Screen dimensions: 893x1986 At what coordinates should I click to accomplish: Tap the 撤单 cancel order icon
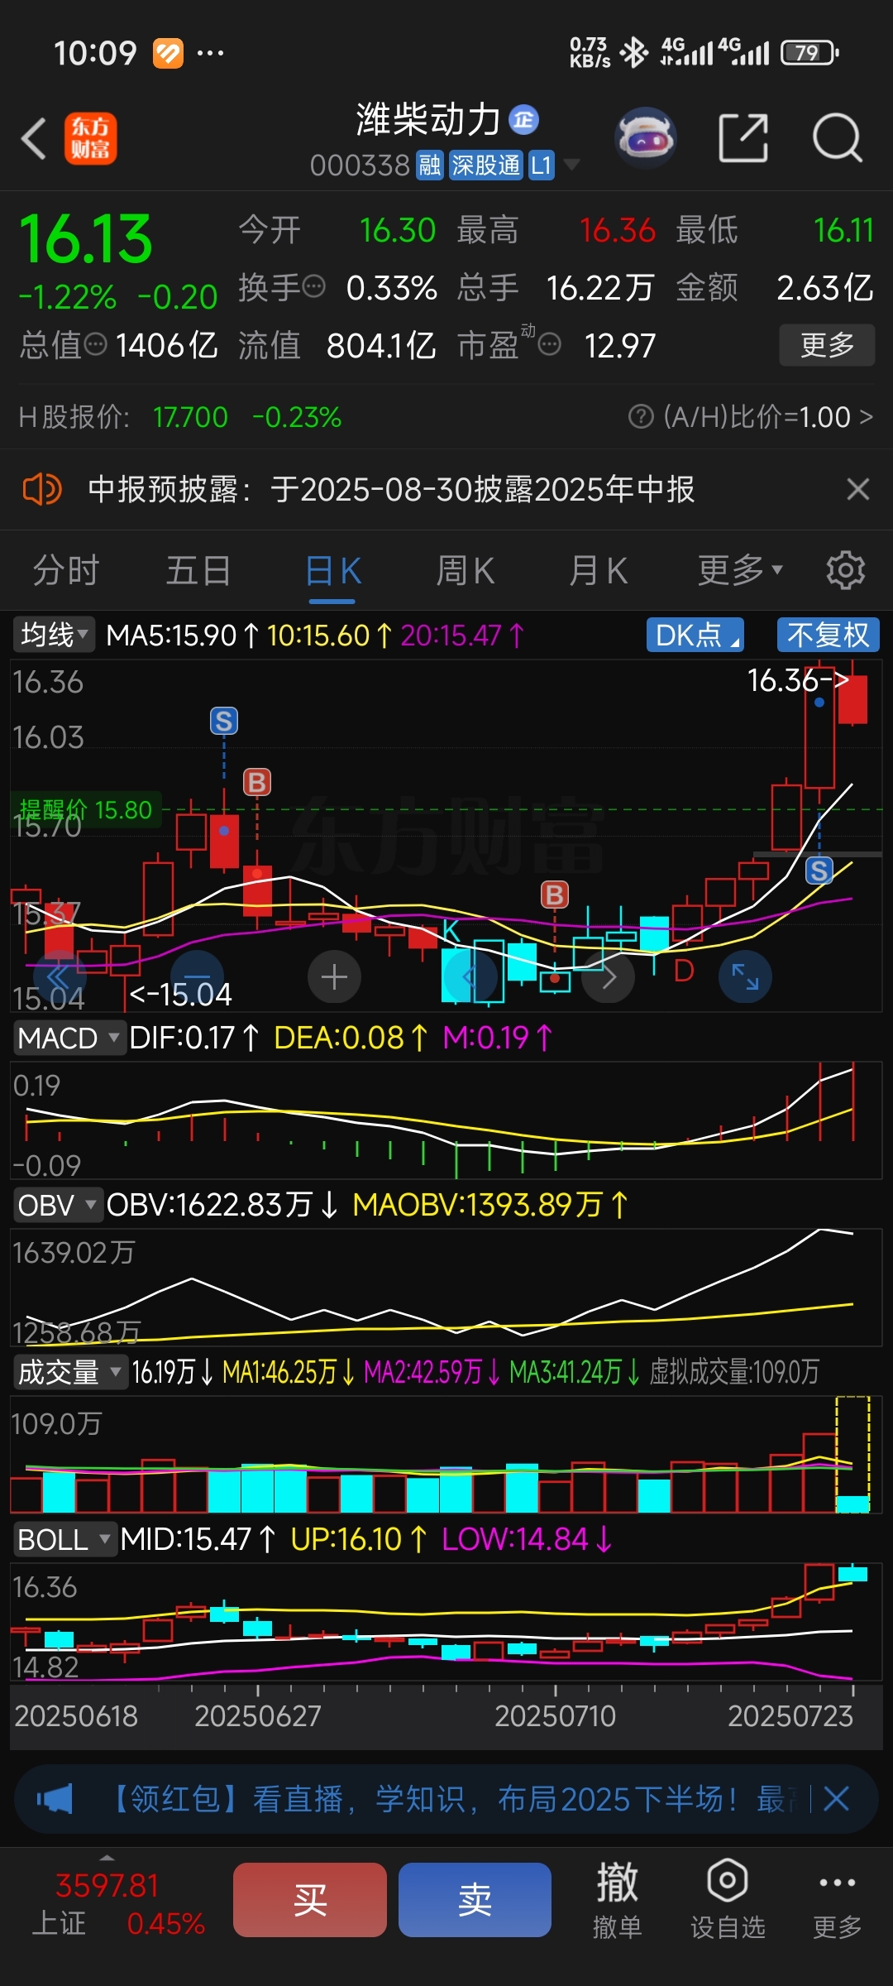tap(618, 1900)
